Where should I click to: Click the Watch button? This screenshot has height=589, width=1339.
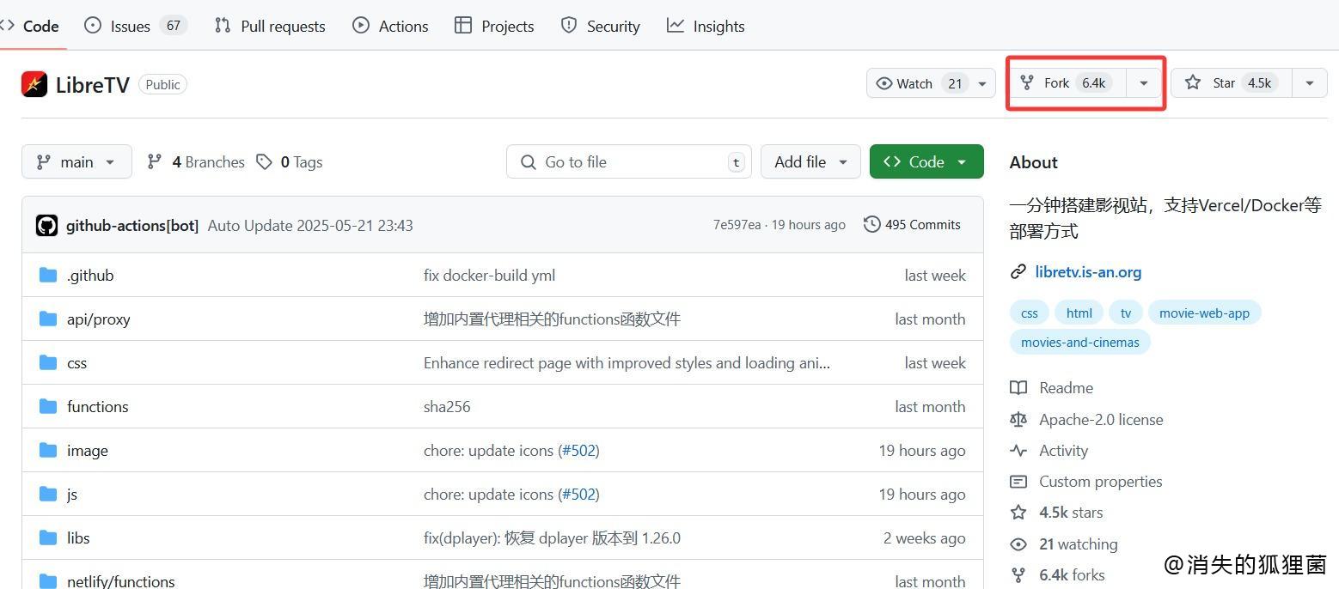click(x=931, y=83)
